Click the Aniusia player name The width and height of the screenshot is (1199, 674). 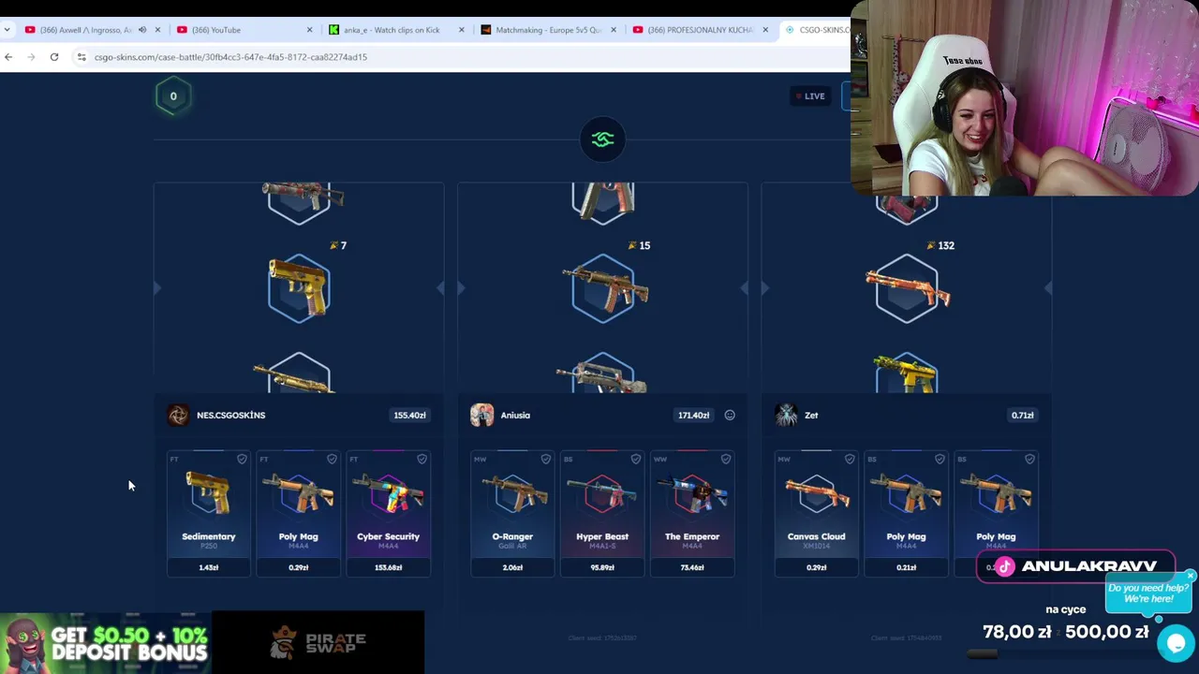click(515, 415)
